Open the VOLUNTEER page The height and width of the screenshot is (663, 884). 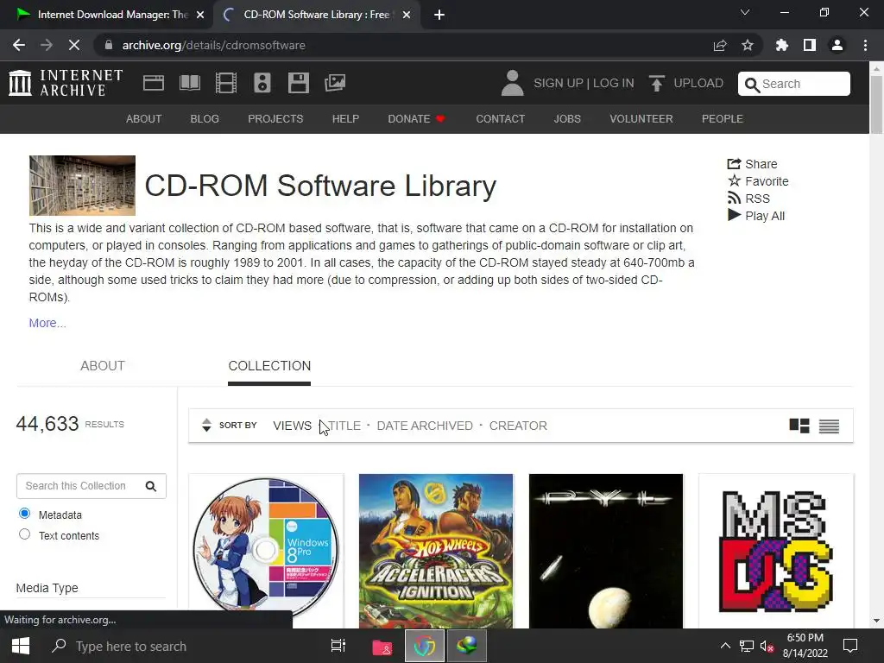[641, 119]
